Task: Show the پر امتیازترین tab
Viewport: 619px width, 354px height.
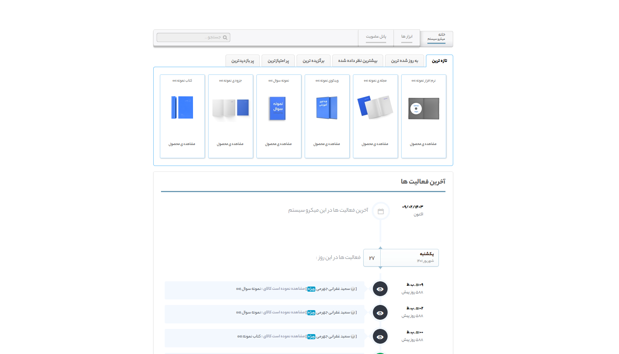Action: click(278, 61)
